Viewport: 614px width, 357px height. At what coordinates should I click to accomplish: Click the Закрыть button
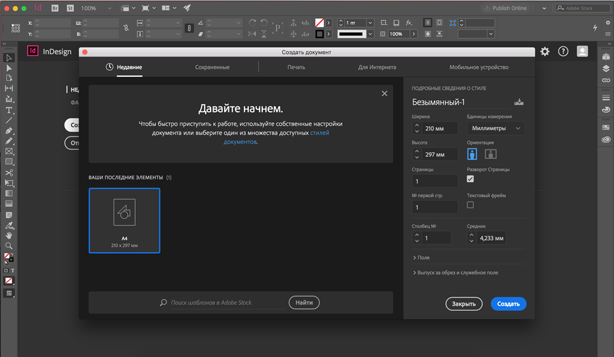[464, 304]
